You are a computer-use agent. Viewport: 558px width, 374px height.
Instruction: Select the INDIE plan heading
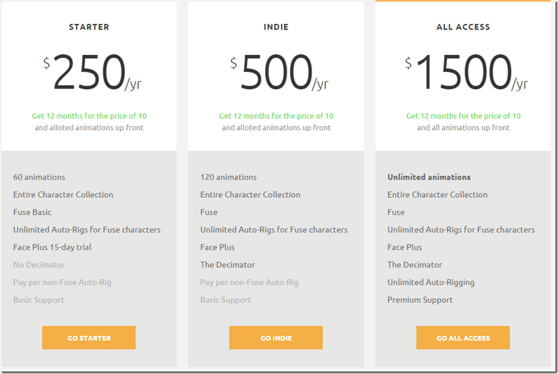pos(276,27)
